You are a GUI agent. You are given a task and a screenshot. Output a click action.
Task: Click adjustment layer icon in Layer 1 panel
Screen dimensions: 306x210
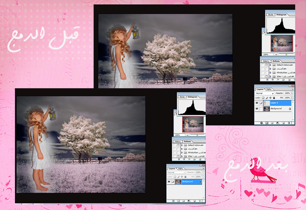[277, 123]
